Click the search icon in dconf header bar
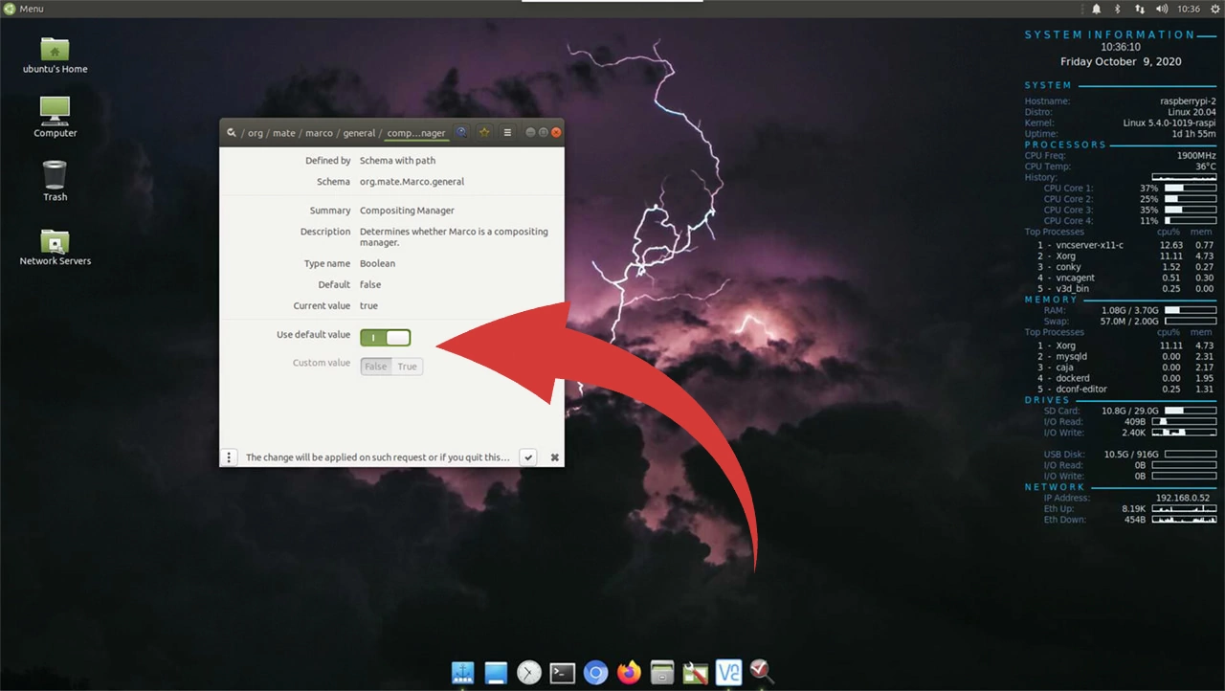The width and height of the screenshot is (1225, 691). pyautogui.click(x=461, y=133)
